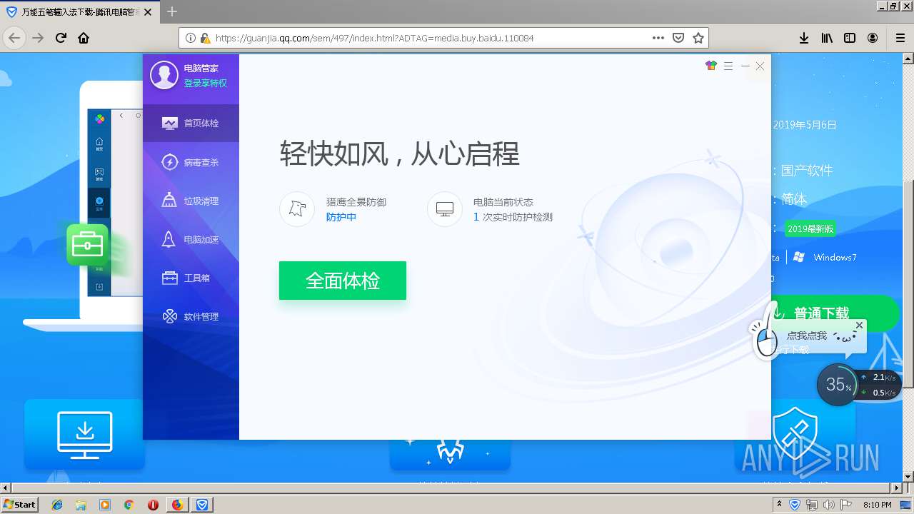Click the green toolbox icon on webpage
This screenshot has width=914, height=514.
[88, 245]
